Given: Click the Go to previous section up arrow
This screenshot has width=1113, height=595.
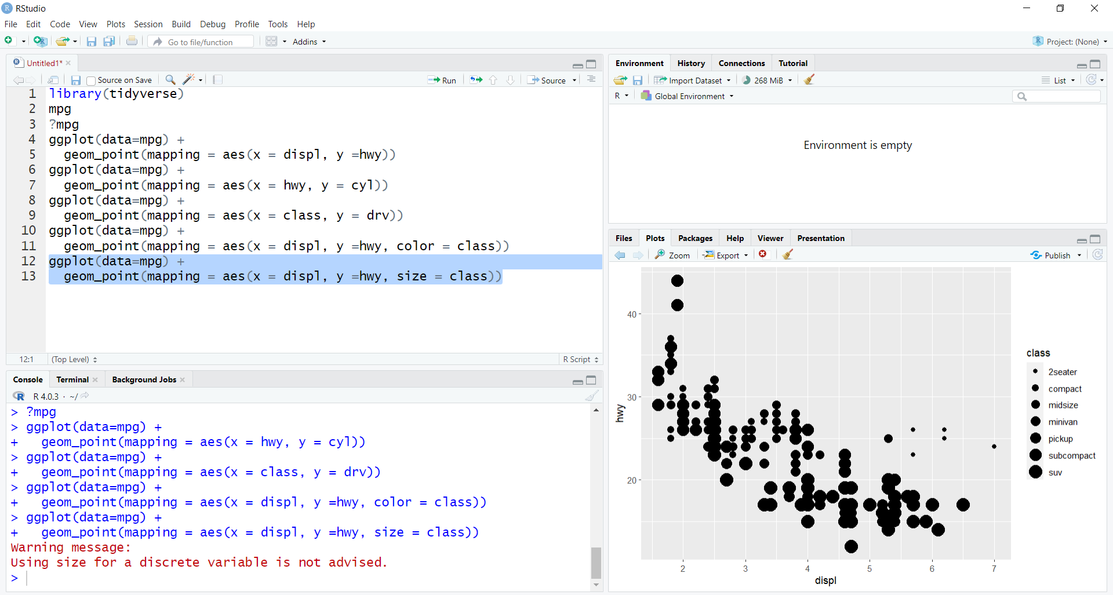Looking at the screenshot, I should [493, 80].
